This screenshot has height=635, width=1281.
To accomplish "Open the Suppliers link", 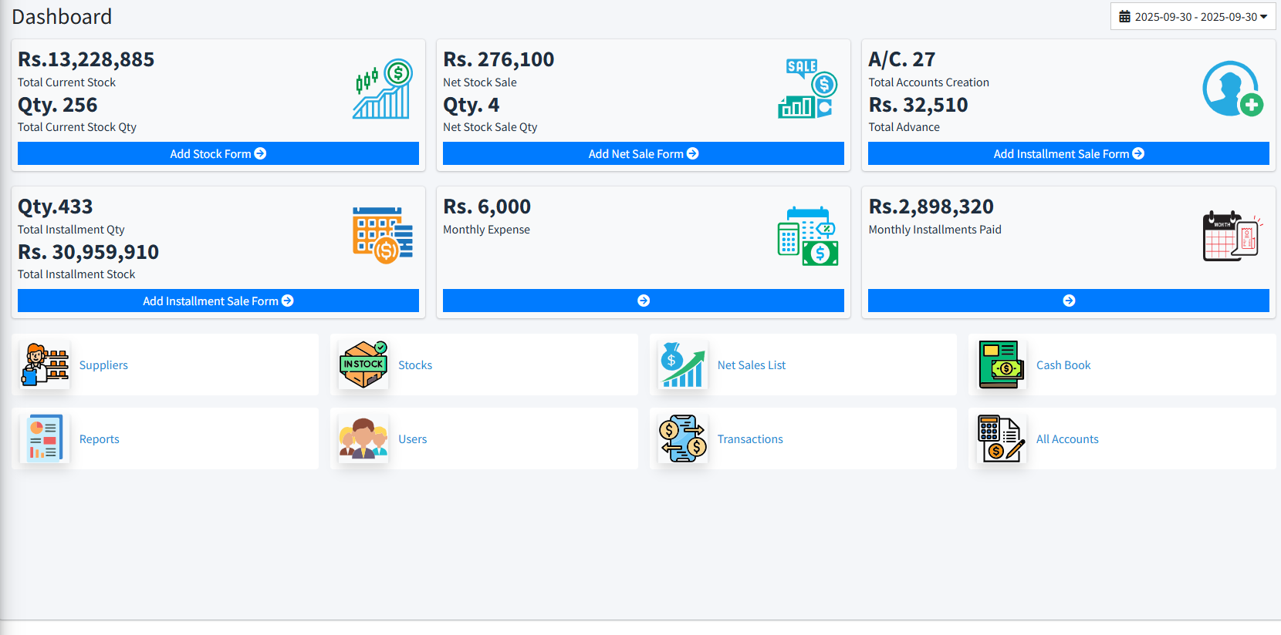I will [103, 365].
